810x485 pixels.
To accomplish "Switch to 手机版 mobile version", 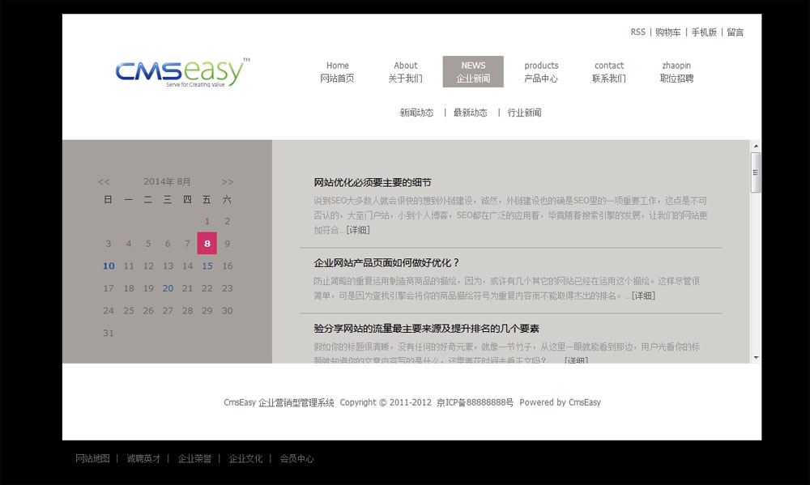I will [703, 32].
